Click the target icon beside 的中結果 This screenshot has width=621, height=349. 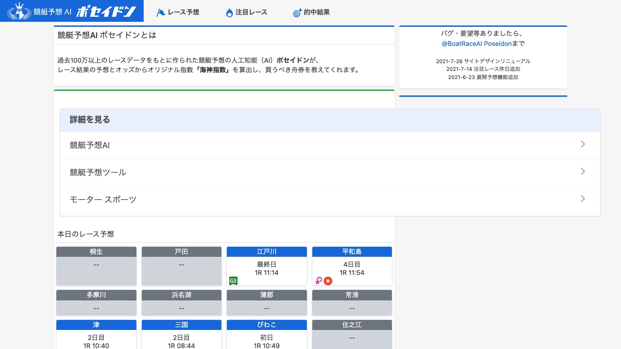point(297,13)
